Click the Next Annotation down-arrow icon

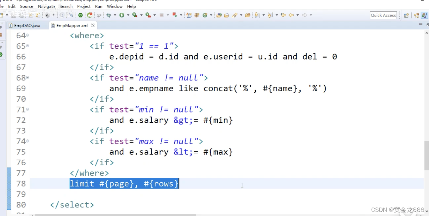[257, 15]
